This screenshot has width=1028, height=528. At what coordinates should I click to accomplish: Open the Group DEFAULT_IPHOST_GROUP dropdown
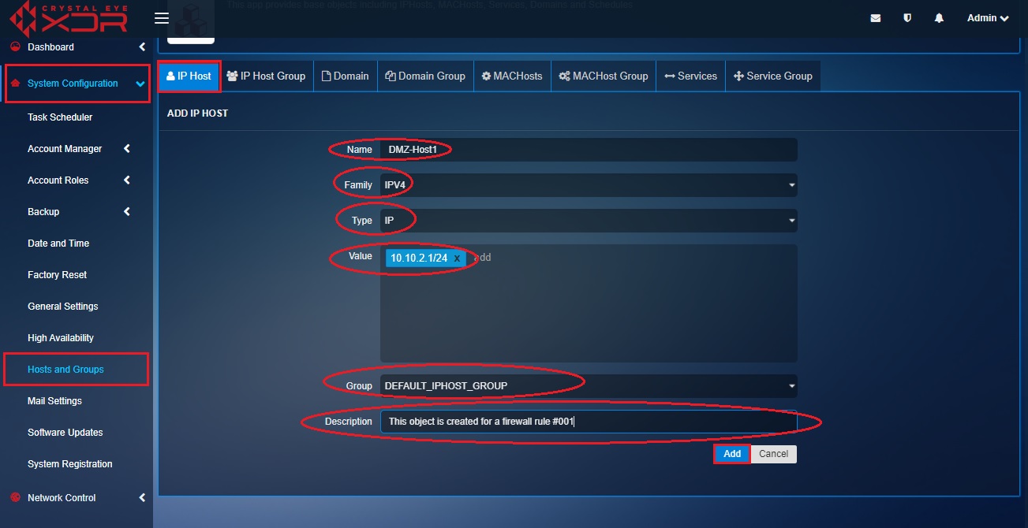click(589, 386)
